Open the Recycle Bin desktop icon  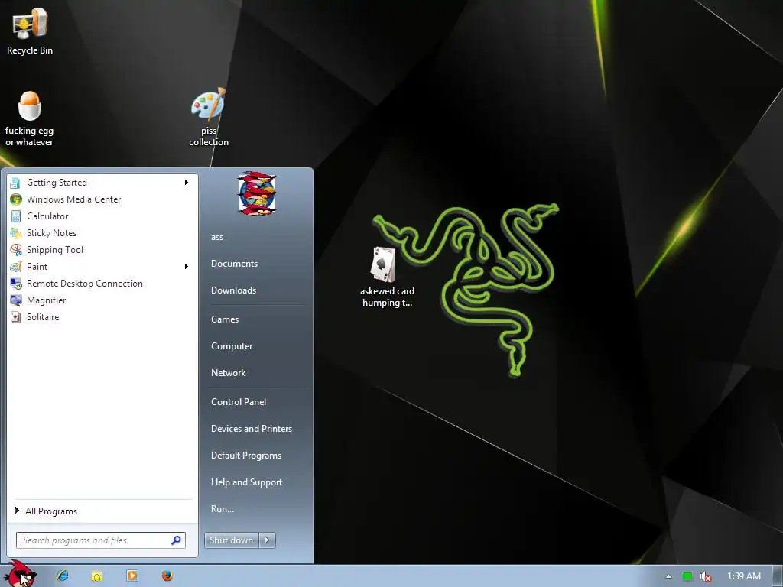pos(30,23)
